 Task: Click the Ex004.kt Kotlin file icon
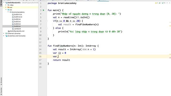(x=13, y=24)
